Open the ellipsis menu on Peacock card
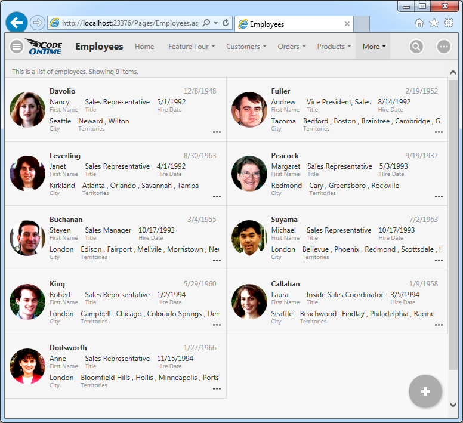 point(439,196)
